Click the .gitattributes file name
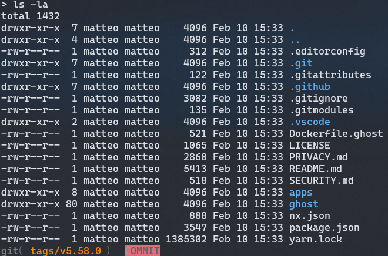 pyautogui.click(x=330, y=75)
